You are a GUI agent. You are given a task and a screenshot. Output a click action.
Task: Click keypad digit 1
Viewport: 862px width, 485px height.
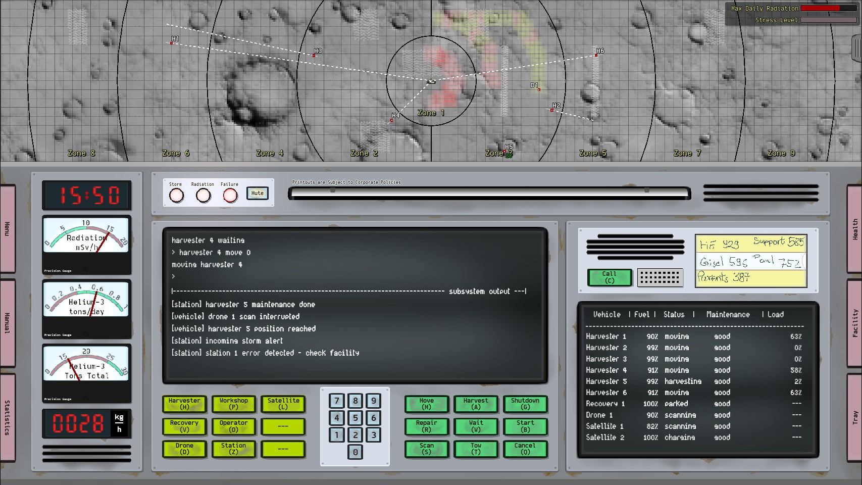click(x=337, y=435)
